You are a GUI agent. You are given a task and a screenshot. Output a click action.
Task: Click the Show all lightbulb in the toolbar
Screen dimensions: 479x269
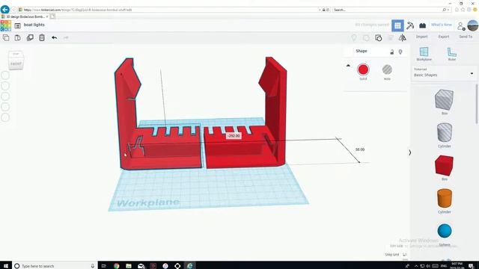point(354,37)
